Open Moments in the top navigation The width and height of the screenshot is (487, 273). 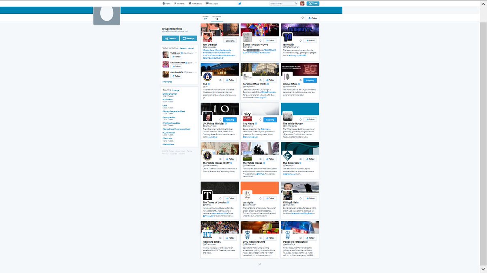[179, 3]
